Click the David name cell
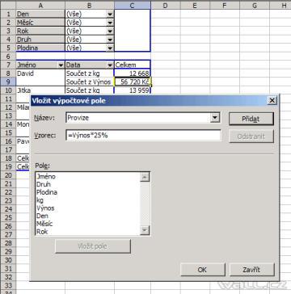The height and width of the screenshot is (294, 291). click(x=40, y=73)
